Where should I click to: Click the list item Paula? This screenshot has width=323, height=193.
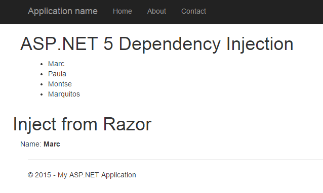click(57, 74)
